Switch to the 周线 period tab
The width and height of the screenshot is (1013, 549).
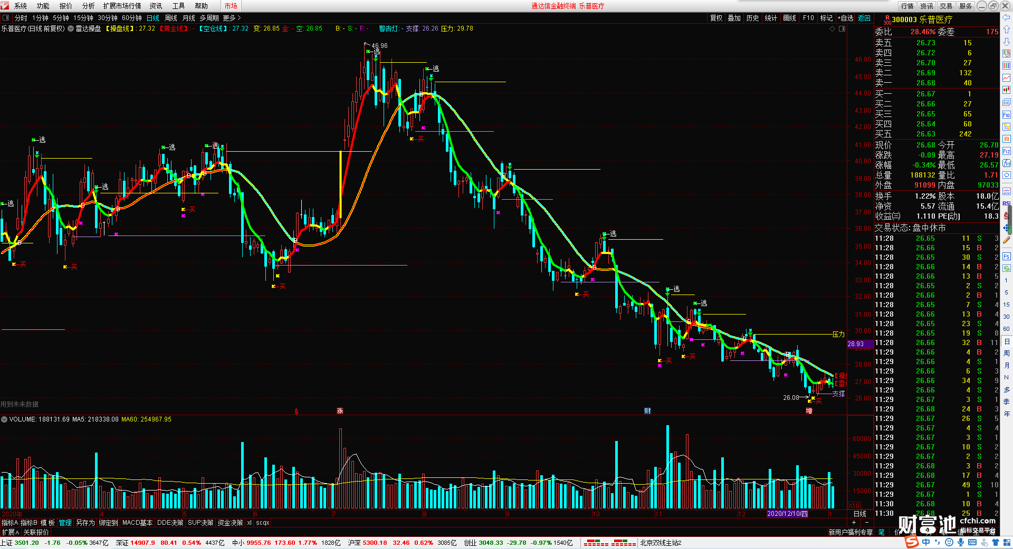(171, 18)
